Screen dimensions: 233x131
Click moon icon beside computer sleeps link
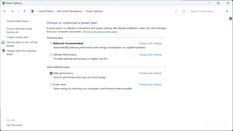coord(3,51)
